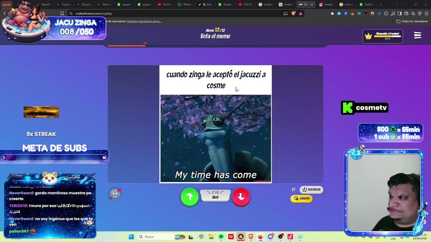This screenshot has width=431, height=242.
Task: Click Importar marcadores ahora link
Action: (144, 21)
